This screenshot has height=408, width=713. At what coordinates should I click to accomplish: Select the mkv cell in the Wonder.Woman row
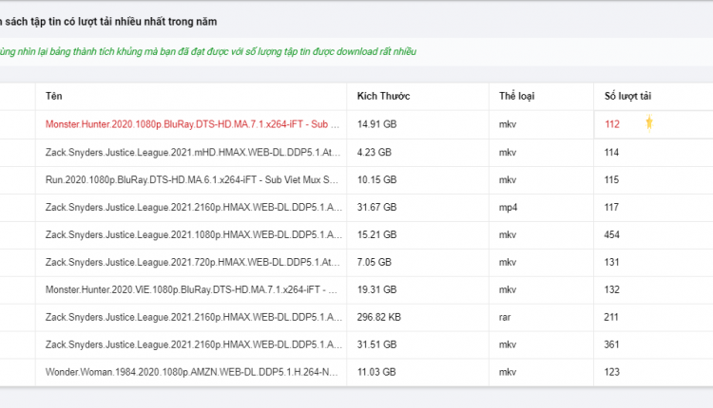coord(508,372)
